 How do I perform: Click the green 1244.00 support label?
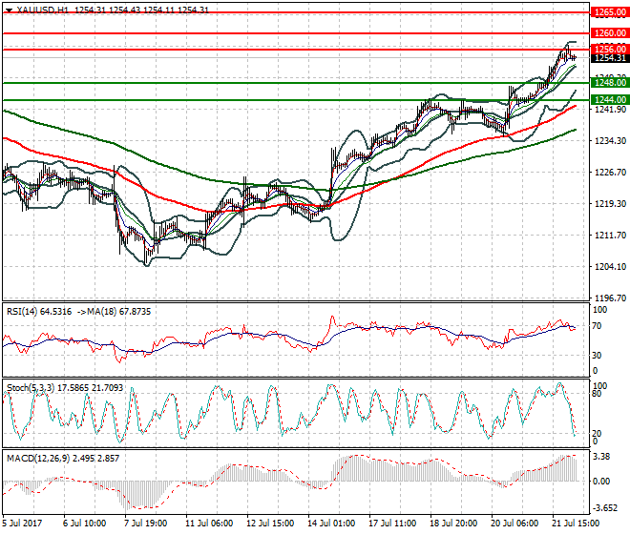click(x=610, y=99)
